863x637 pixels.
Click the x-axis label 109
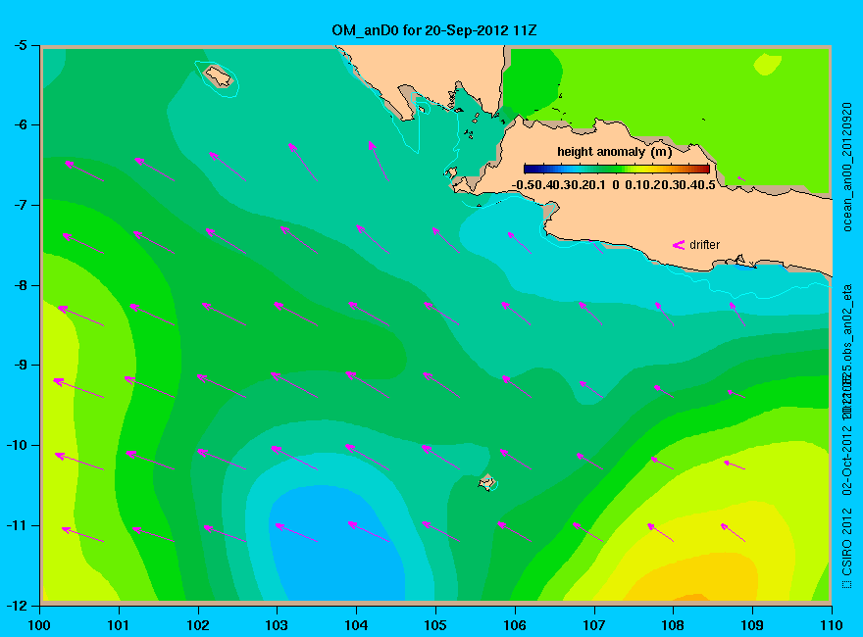tap(752, 625)
